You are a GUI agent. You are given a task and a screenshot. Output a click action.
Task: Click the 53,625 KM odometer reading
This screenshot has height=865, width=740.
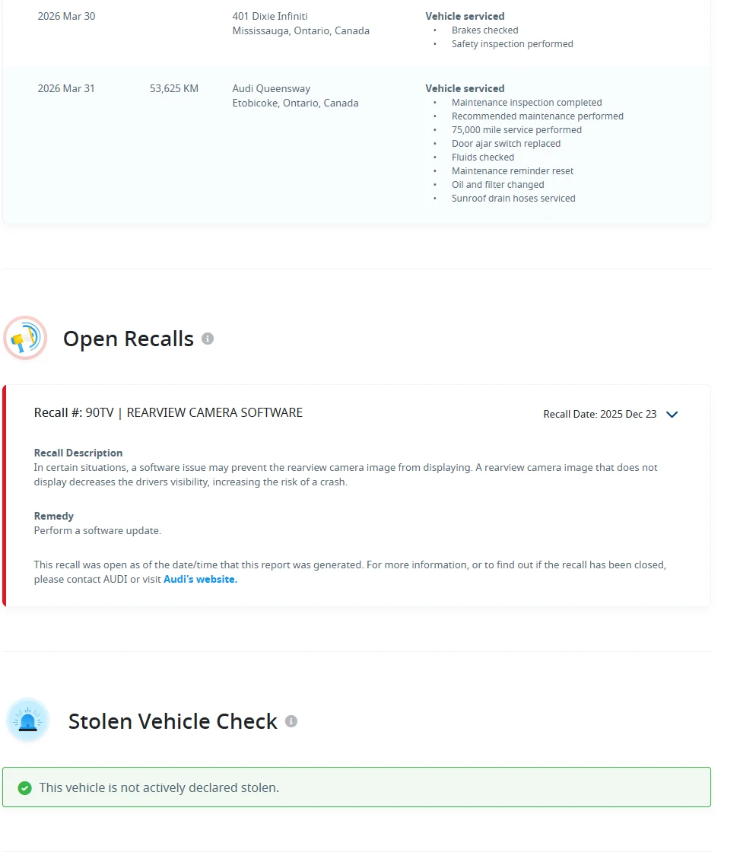pyautogui.click(x=173, y=88)
